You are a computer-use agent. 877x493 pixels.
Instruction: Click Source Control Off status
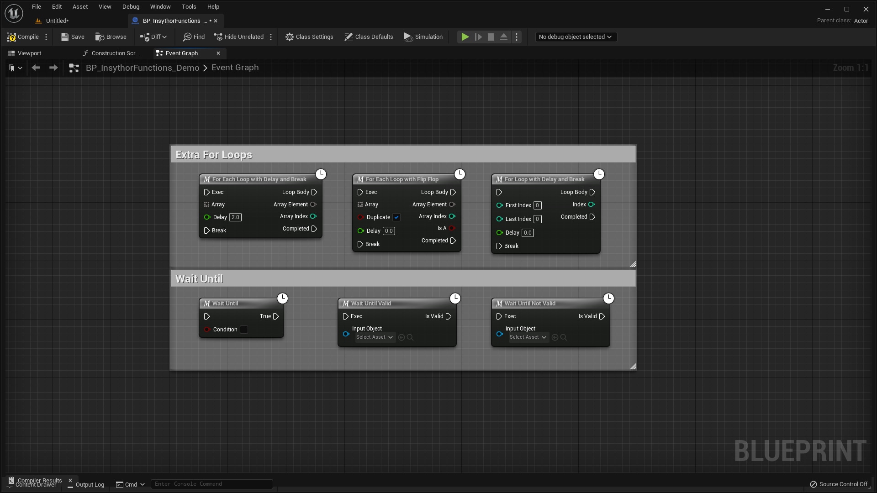pyautogui.click(x=839, y=484)
